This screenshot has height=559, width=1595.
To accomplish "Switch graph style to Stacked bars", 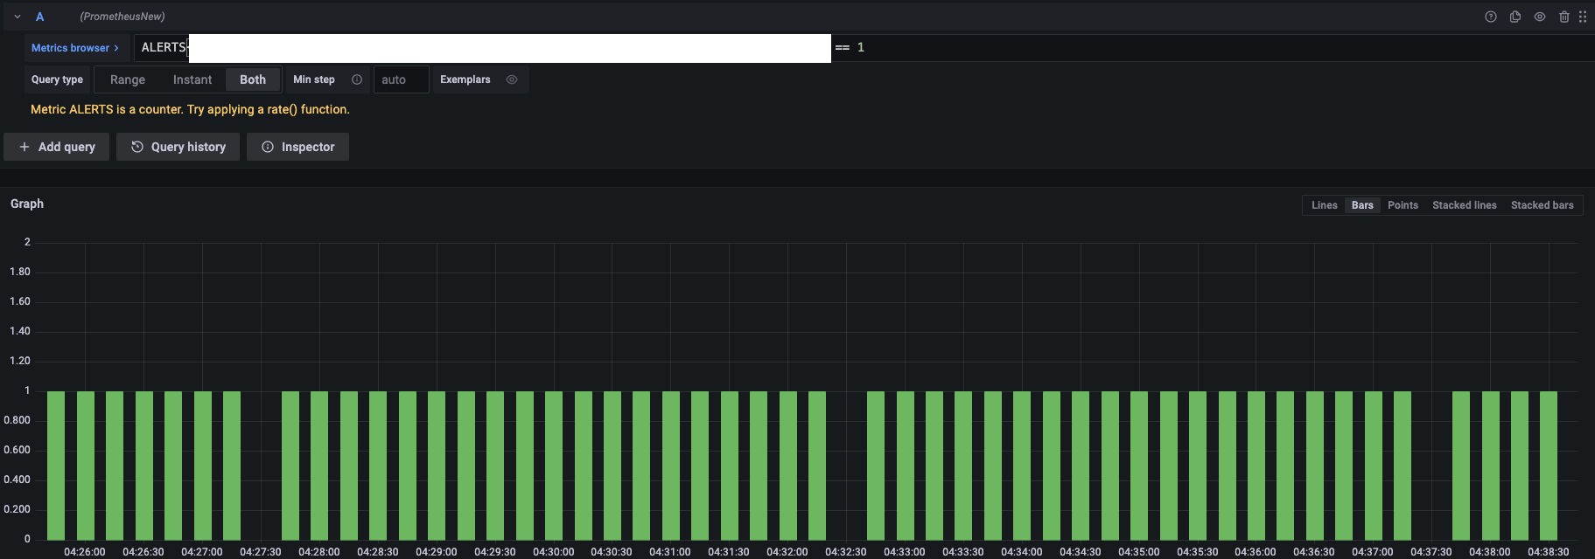I will (x=1543, y=205).
